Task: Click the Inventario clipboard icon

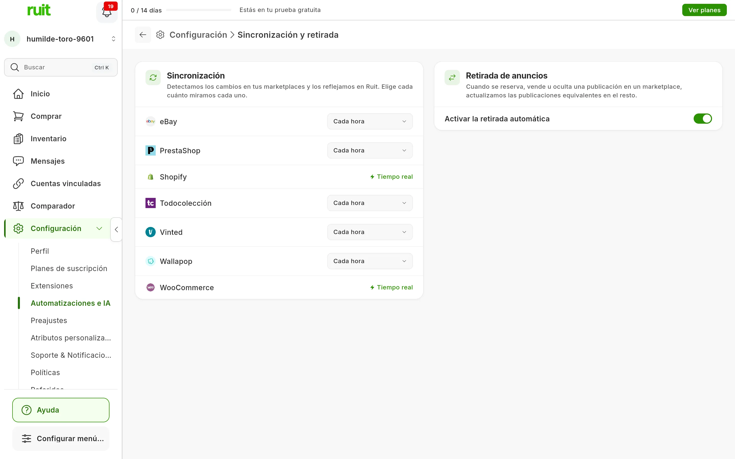Action: click(18, 139)
